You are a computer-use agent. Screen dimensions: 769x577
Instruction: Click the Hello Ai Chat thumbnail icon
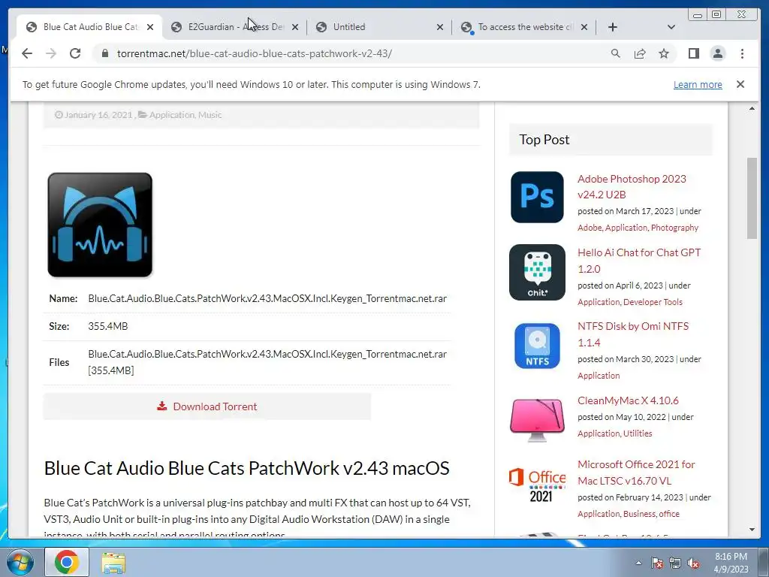[537, 272]
